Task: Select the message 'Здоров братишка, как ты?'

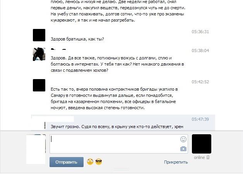Action: [77, 39]
